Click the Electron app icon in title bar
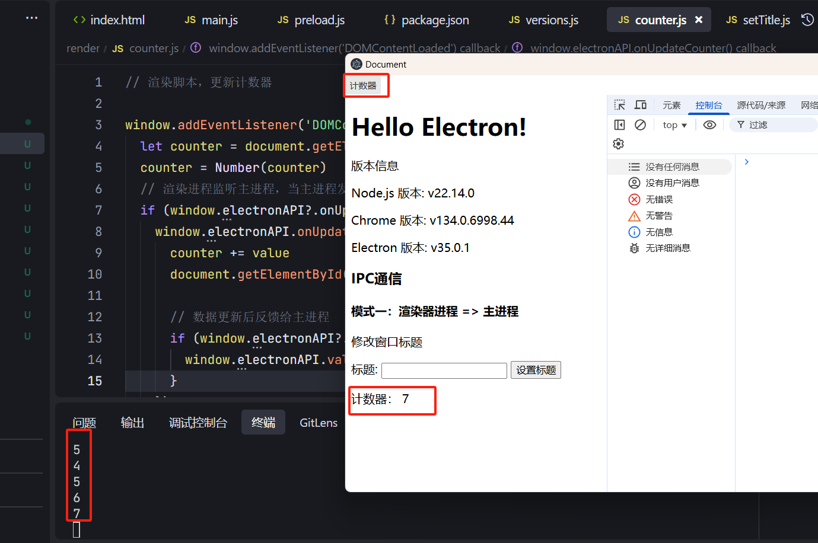Viewport: 818px width, 543px height. click(357, 64)
